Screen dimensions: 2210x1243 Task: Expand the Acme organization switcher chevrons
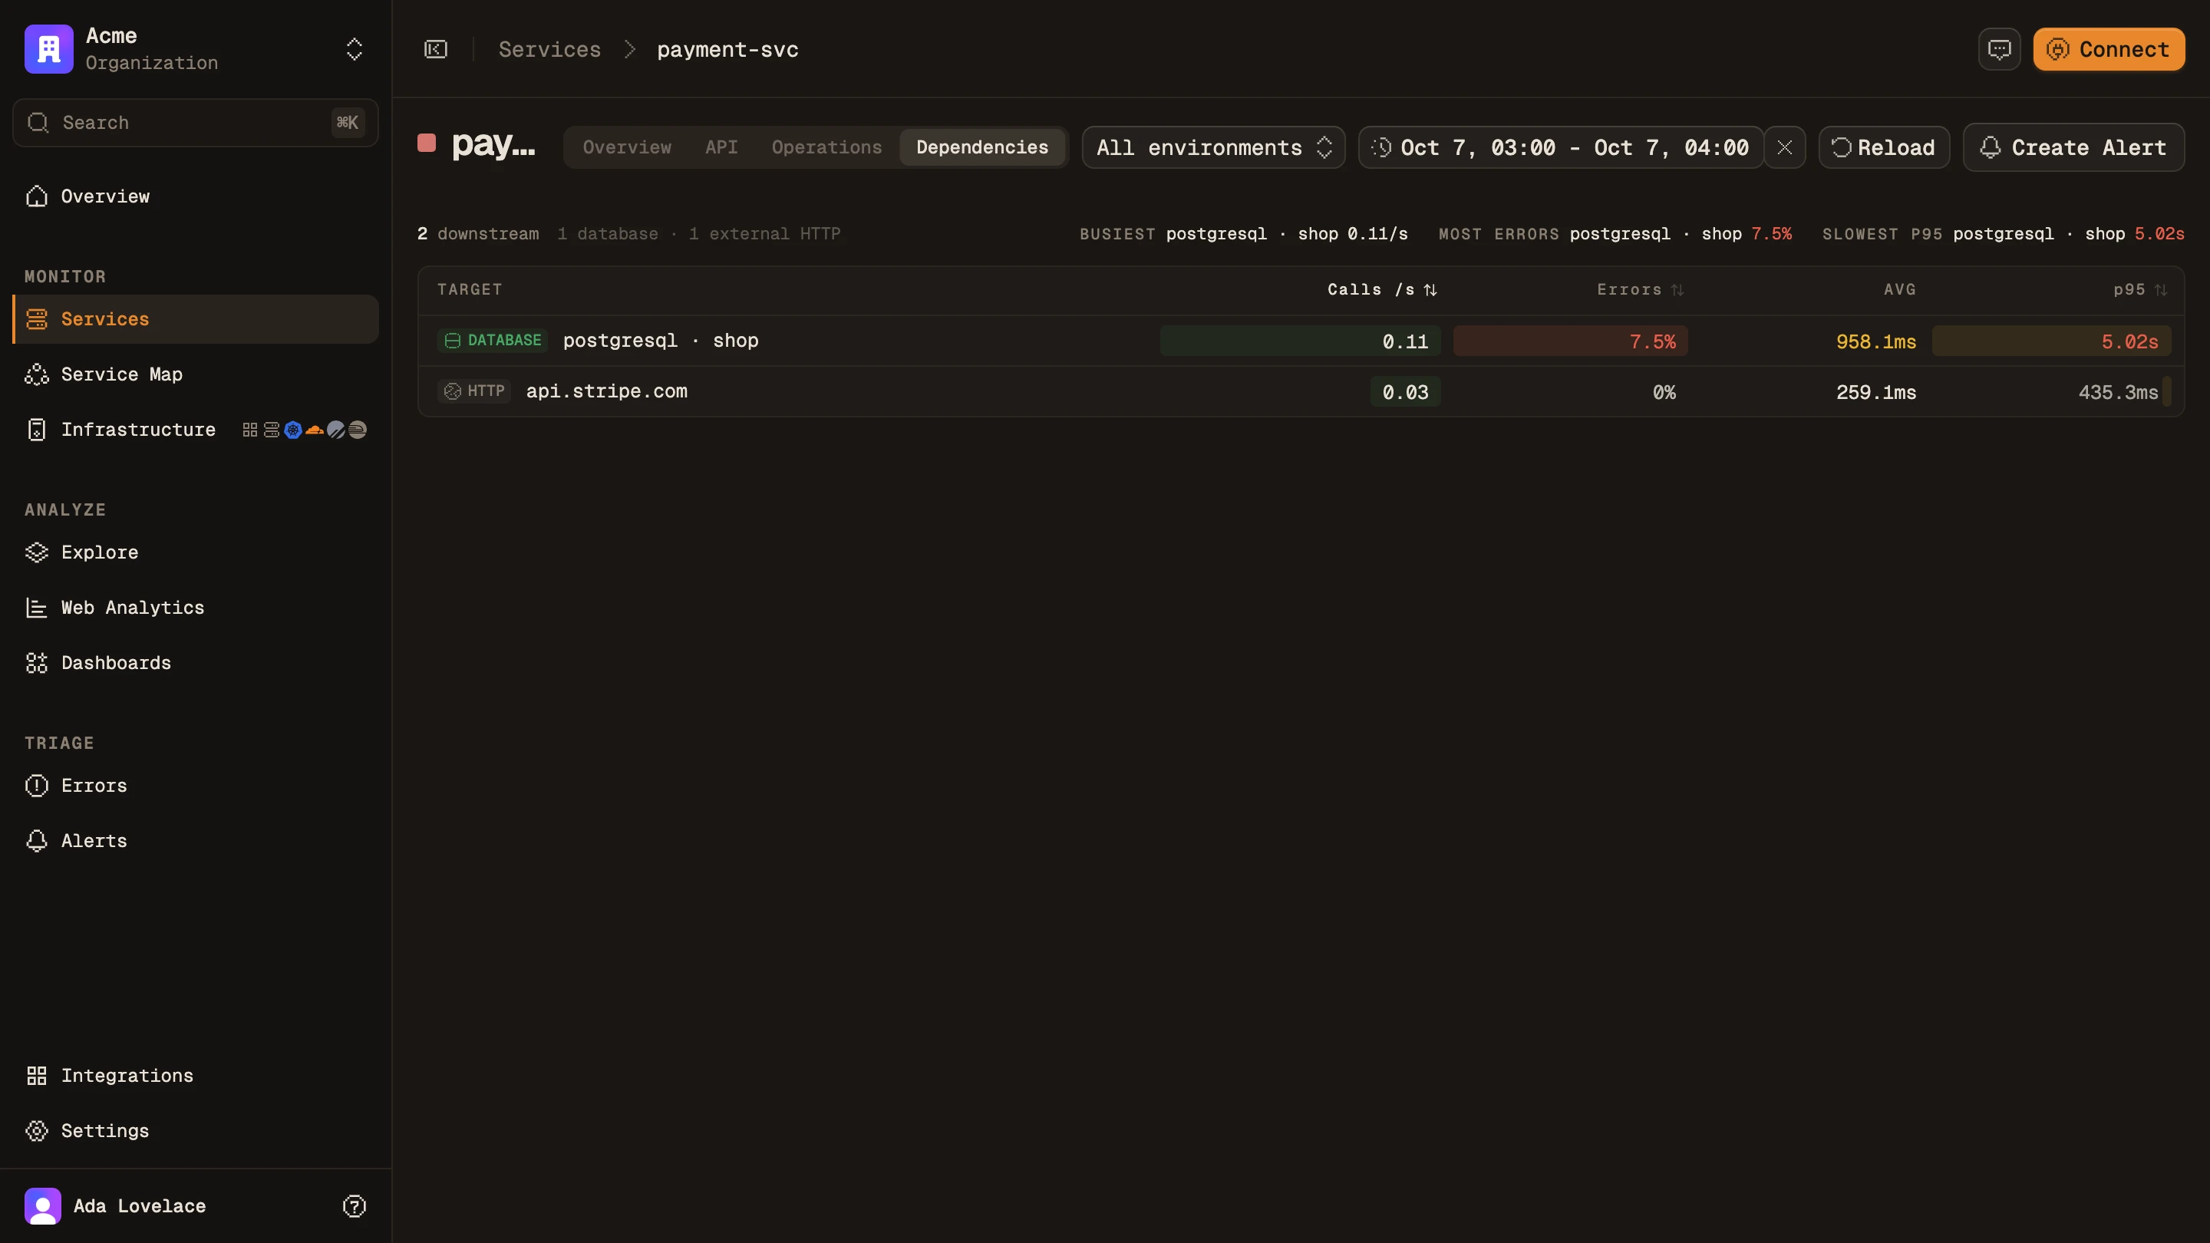[355, 49]
